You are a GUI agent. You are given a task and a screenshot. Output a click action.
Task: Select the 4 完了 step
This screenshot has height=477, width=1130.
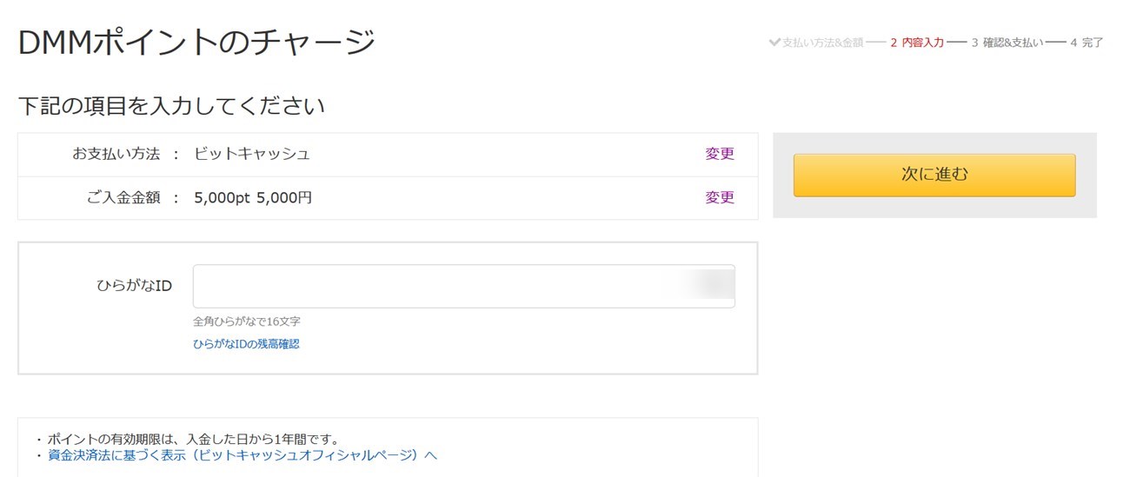coord(1087,43)
